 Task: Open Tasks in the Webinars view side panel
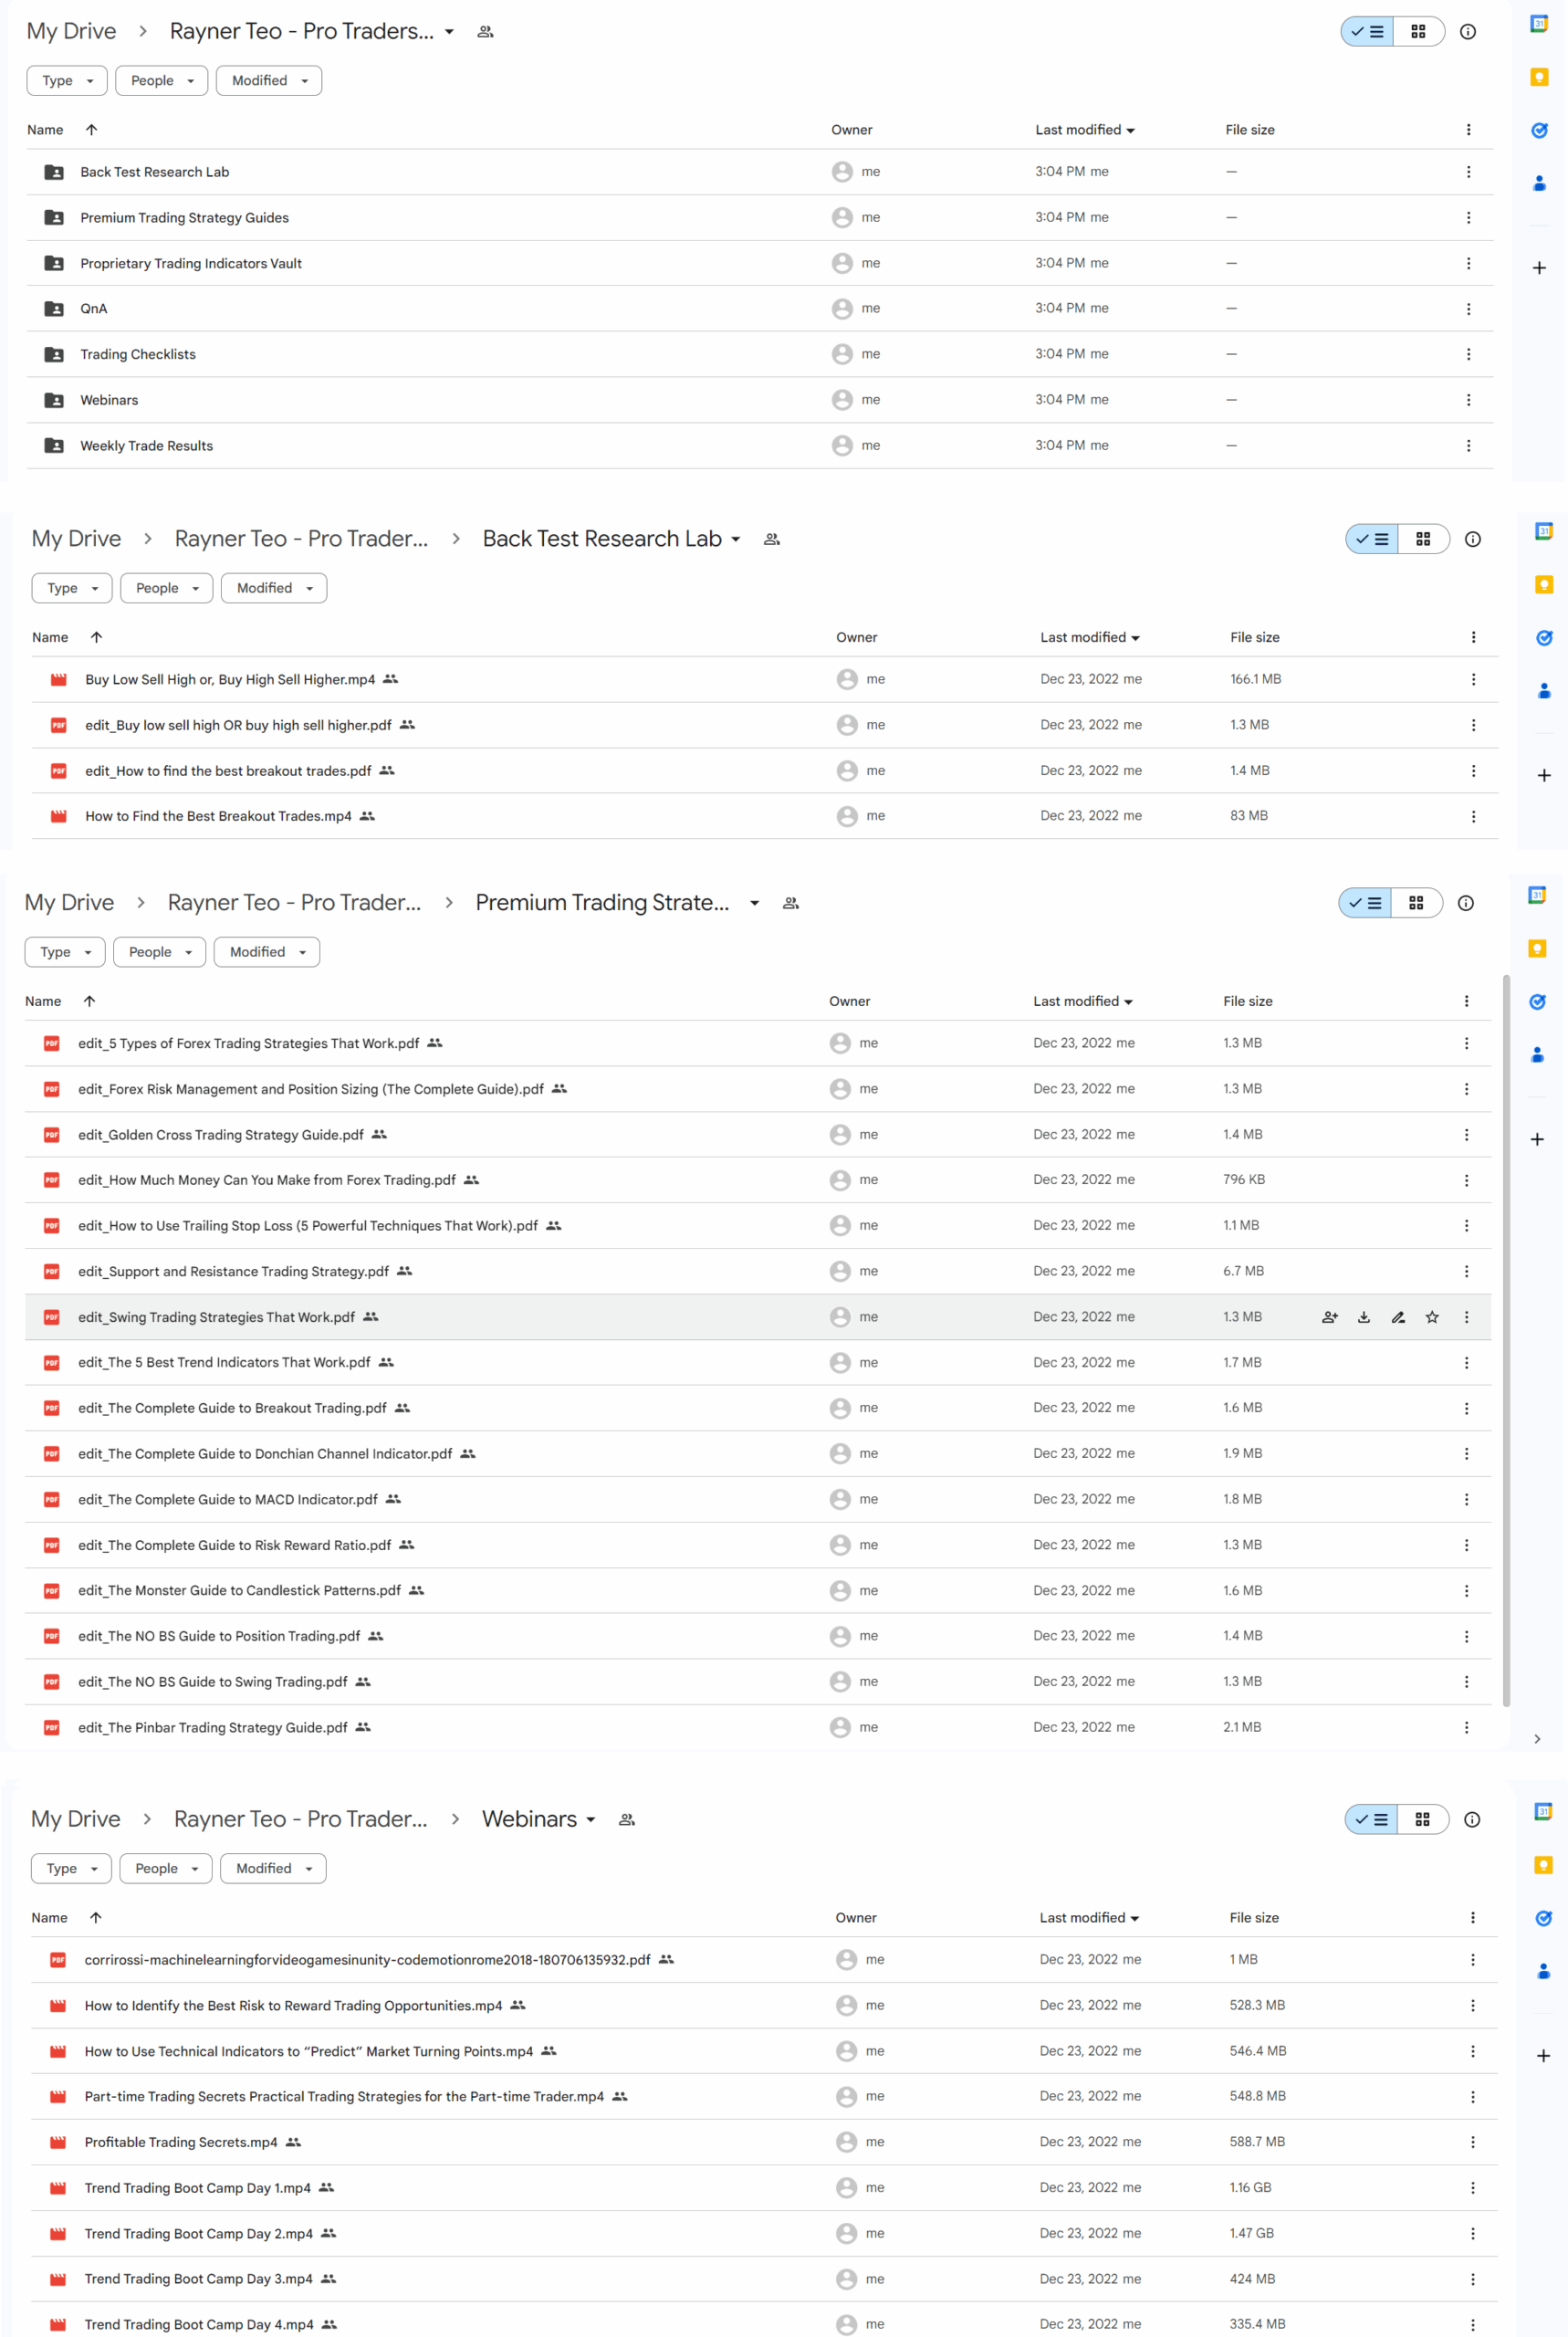(x=1543, y=1918)
